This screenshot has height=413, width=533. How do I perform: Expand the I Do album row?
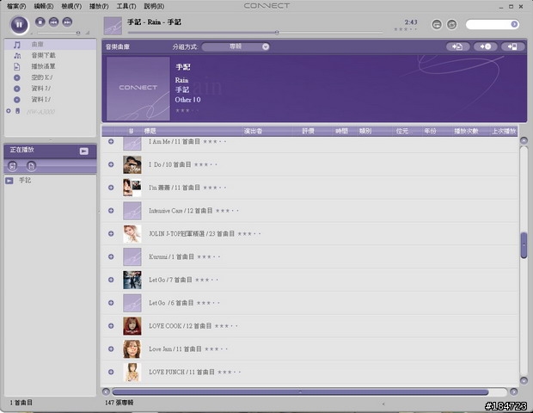111,164
